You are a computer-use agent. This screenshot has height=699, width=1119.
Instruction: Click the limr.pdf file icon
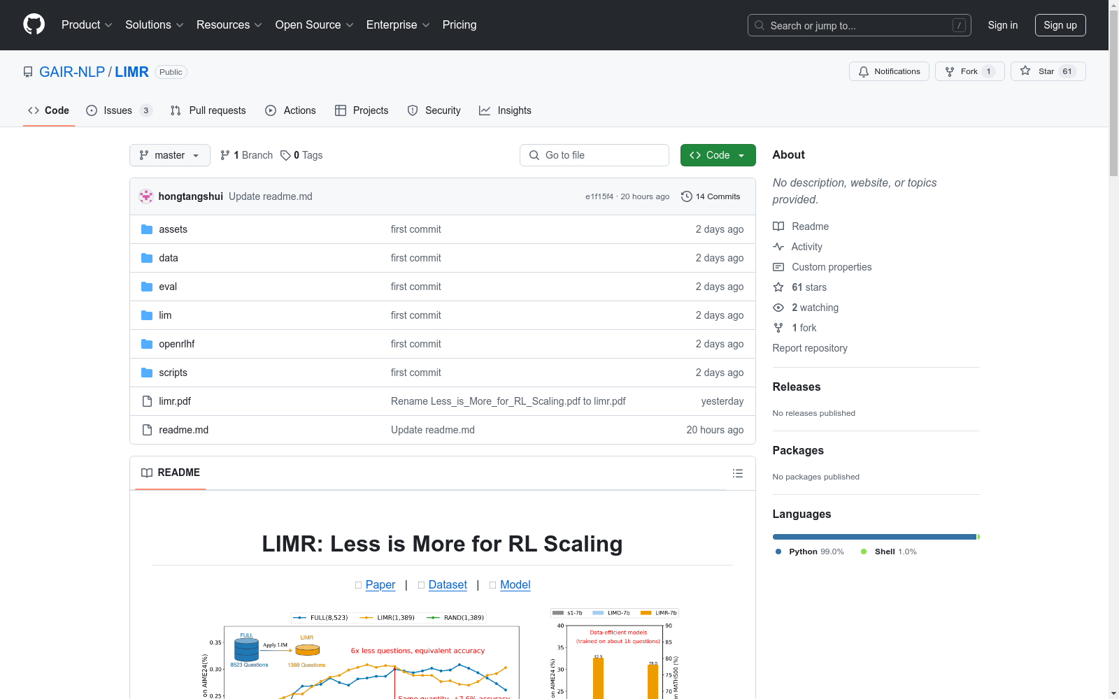pos(147,401)
